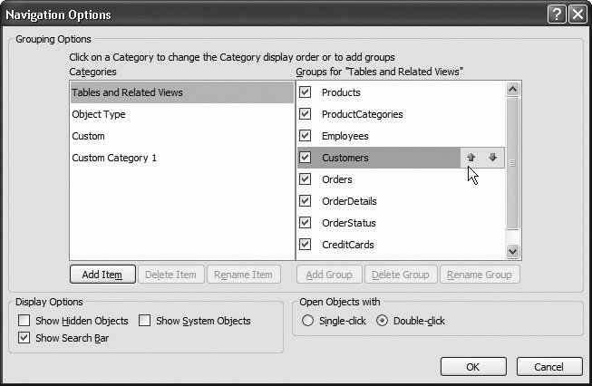The image size is (592, 386).
Task: Select the Object Type category
Action: [99, 114]
